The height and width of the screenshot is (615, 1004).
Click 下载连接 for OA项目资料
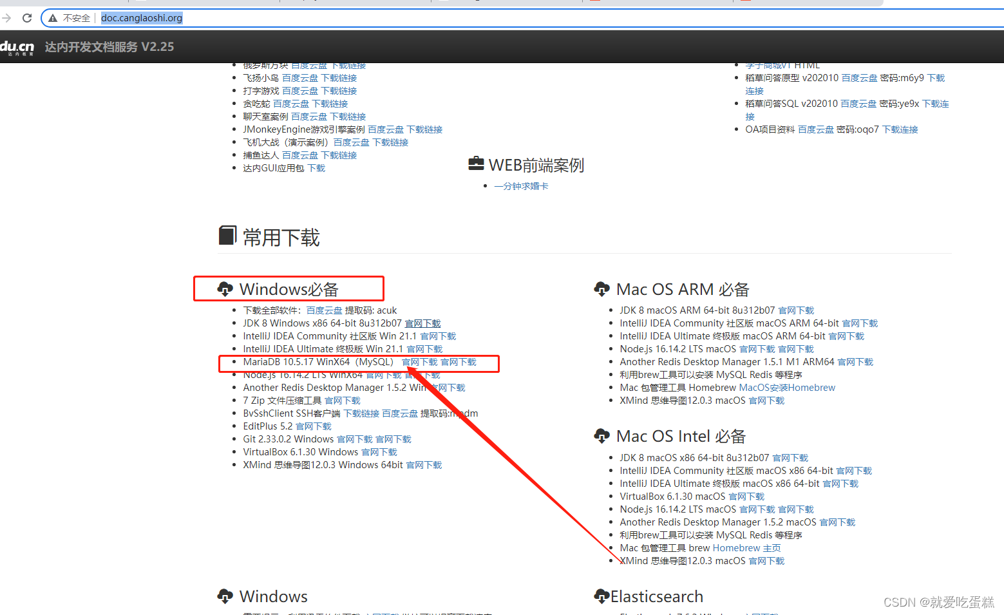[x=900, y=129]
